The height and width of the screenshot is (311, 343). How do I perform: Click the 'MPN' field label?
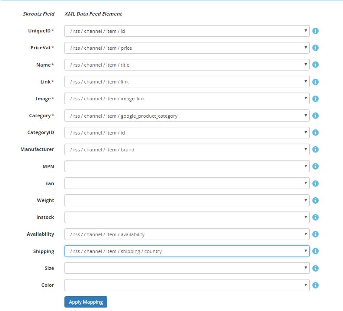48,167
